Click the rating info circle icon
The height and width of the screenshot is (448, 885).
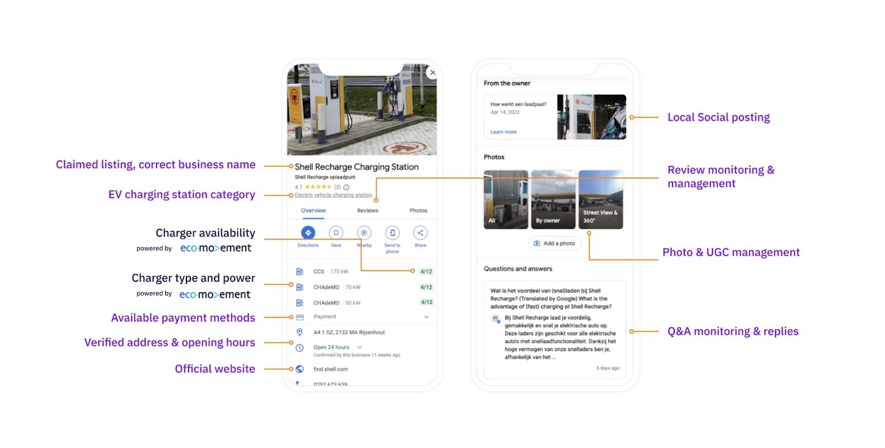pyautogui.click(x=346, y=187)
